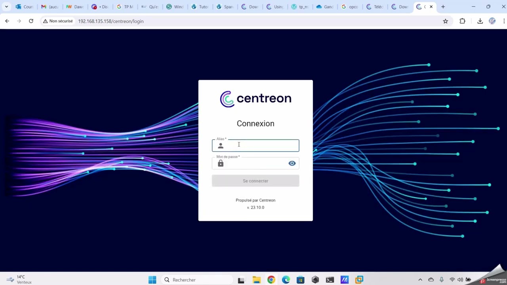Click the Se connecter button

(x=255, y=181)
